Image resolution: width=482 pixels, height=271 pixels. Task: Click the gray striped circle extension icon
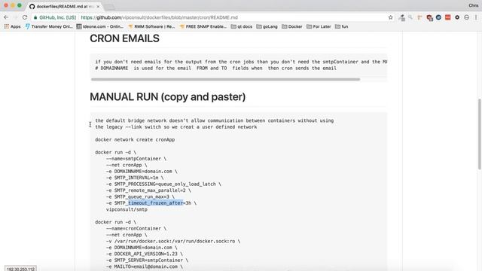[x=467, y=17]
